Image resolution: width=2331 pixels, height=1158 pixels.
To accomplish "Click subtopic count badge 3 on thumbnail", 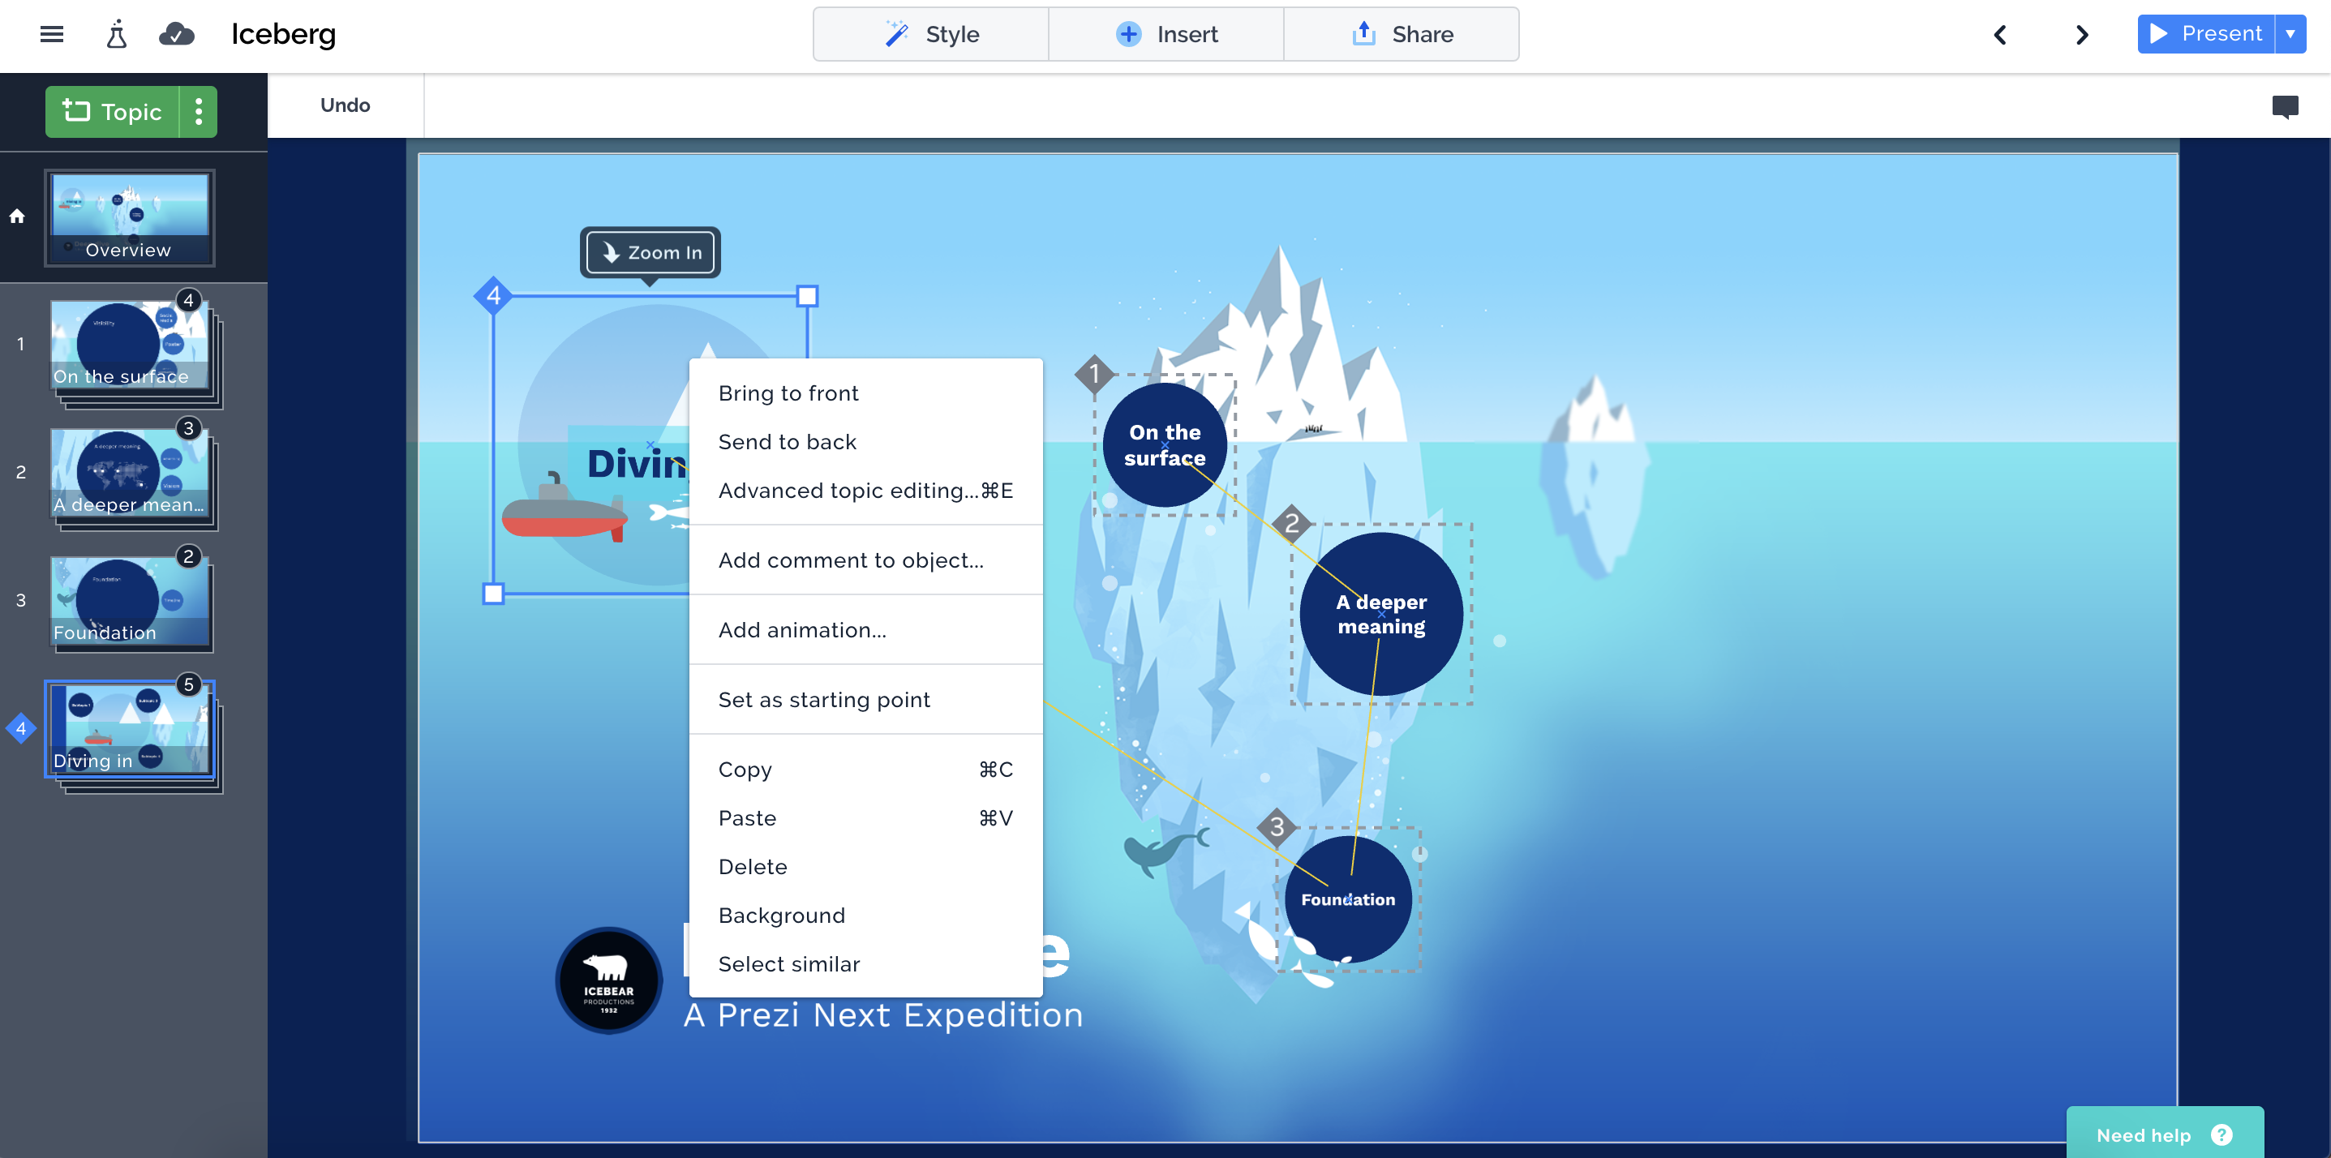I will point(188,429).
